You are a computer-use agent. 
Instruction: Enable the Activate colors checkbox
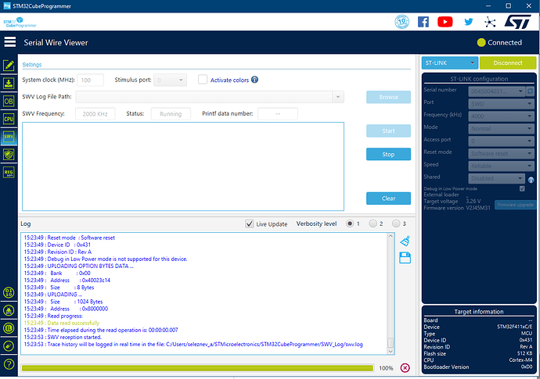coord(203,80)
